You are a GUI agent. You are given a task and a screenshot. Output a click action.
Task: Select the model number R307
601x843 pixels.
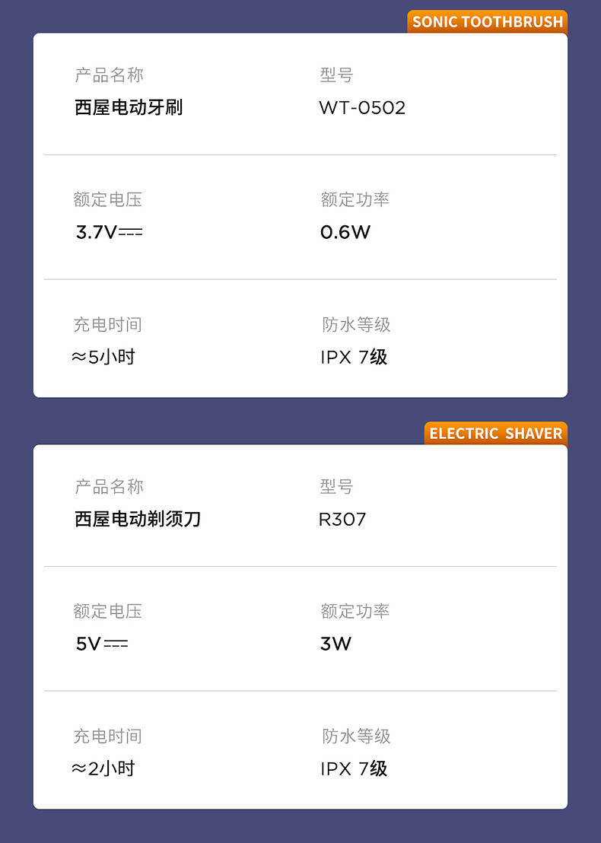point(342,519)
